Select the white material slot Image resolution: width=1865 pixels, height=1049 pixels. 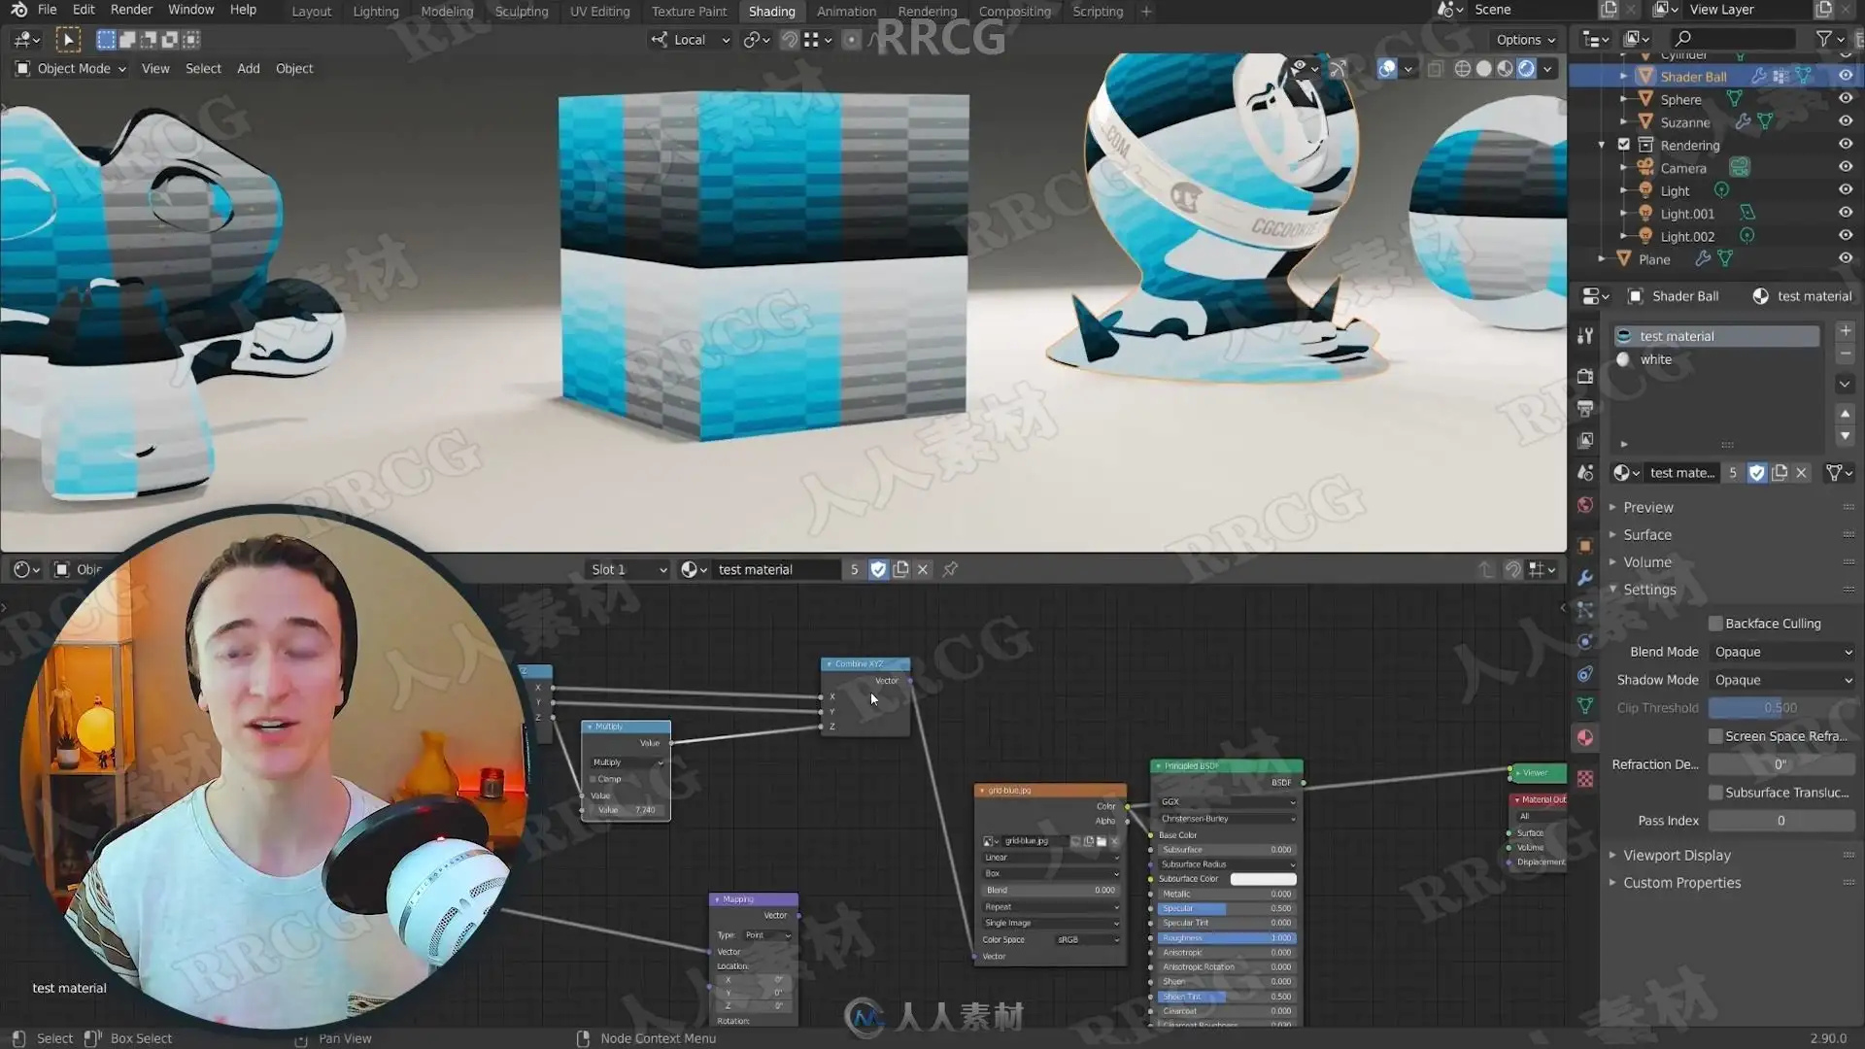tap(1716, 359)
